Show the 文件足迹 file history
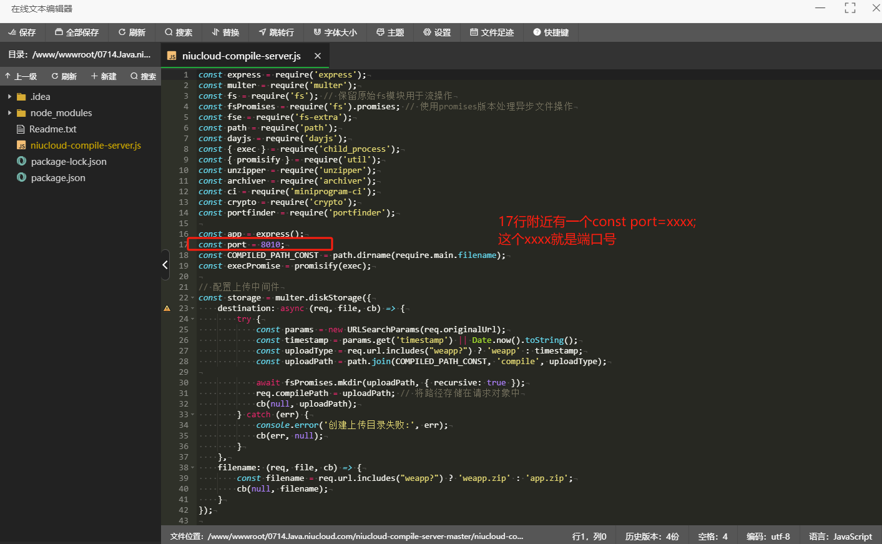882x544 pixels. (492, 32)
